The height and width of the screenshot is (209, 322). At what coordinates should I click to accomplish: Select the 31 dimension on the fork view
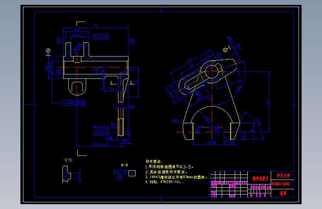192,65
